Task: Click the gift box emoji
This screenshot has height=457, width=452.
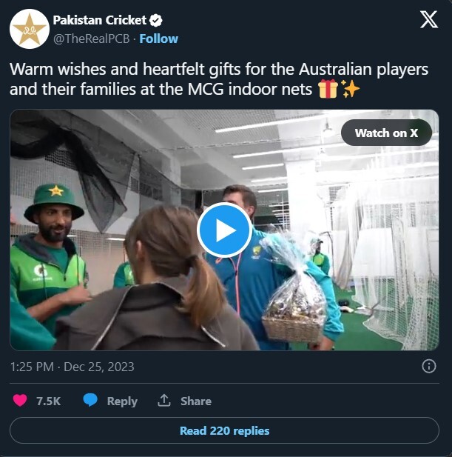Action: 328,89
